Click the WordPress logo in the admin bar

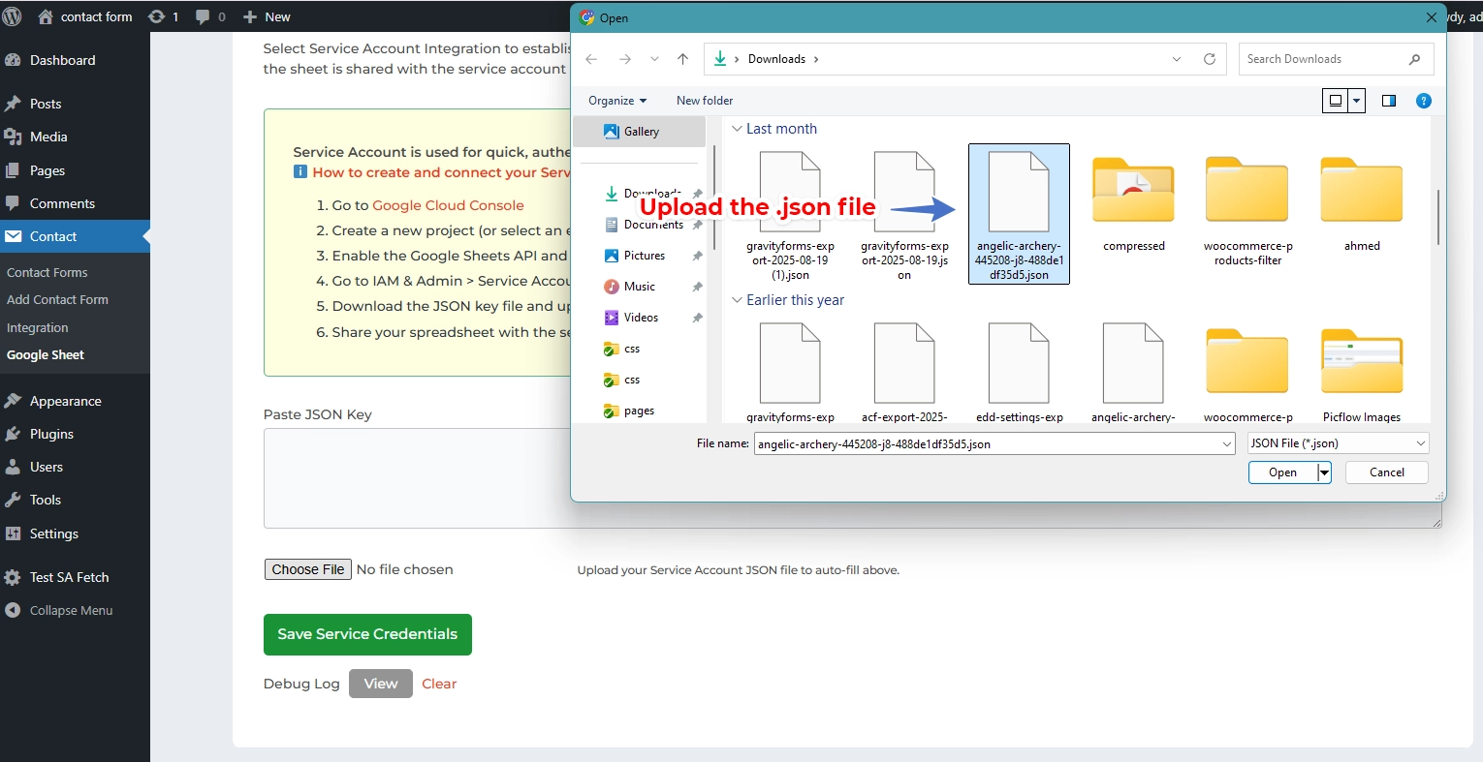pyautogui.click(x=14, y=16)
